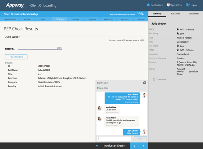The image size is (203, 149).
Task: Go to Selected Parties step
Action: pyautogui.click(x=10, y=19)
